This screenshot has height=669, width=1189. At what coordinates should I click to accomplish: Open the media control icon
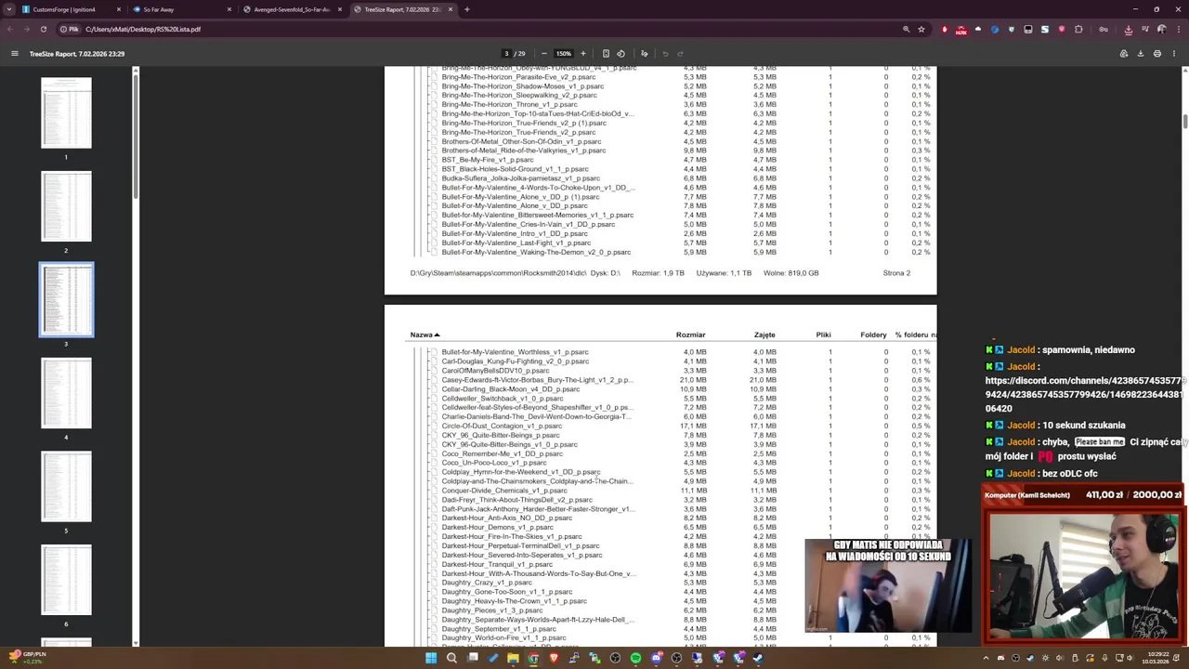tap(1145, 29)
